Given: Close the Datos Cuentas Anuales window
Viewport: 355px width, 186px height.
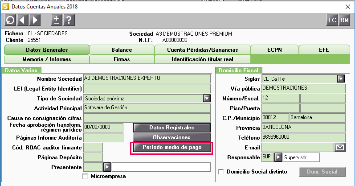Looking at the screenshot, I should (348, 7).
